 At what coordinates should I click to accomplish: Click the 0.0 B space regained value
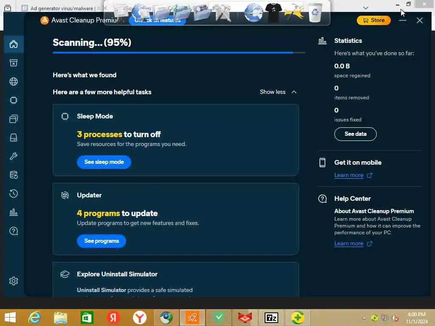click(342, 66)
